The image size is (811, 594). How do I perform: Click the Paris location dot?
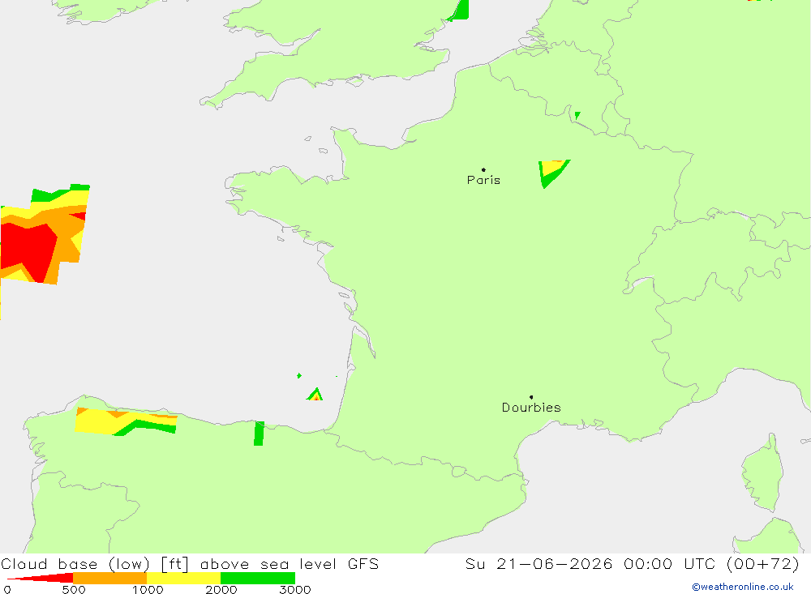(483, 169)
